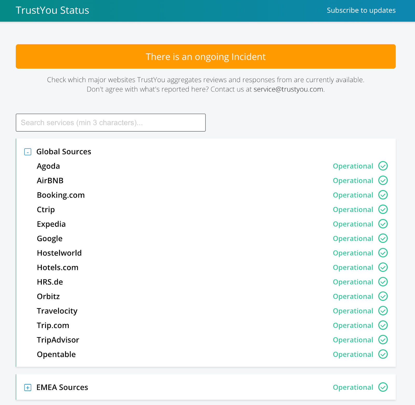Click the Google operational checkmark icon
415x405 pixels.
click(x=383, y=238)
